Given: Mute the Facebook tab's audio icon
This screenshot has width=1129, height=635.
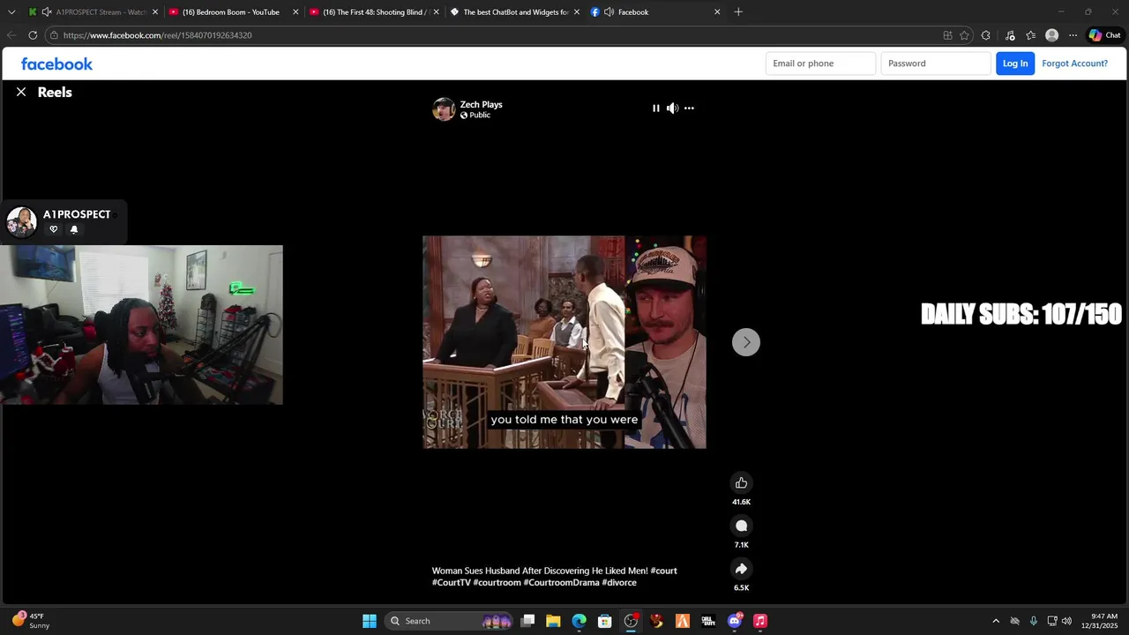Looking at the screenshot, I should 609,12.
